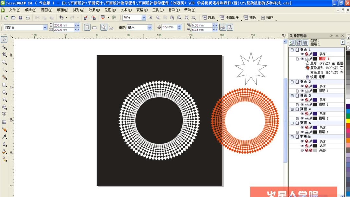The image size is (350, 197).
Task: Select the Star/Polygon tool
Action: pyautogui.click(x=4, y=99)
